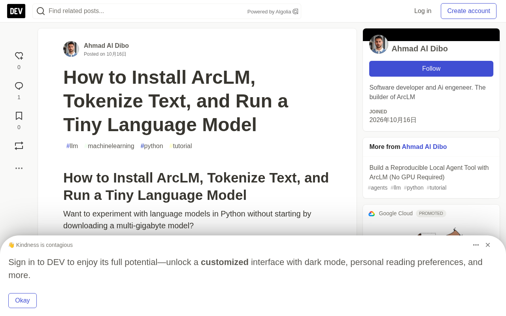Screen dimensions: 506x316
Task: Click the Algolia logo icon
Action: [295, 12]
